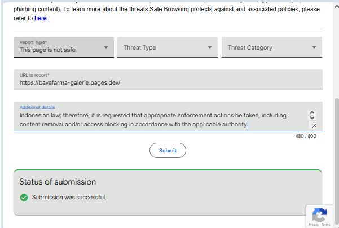Click the 'Status of submission' heading
The height and width of the screenshot is (228, 339).
[58, 182]
